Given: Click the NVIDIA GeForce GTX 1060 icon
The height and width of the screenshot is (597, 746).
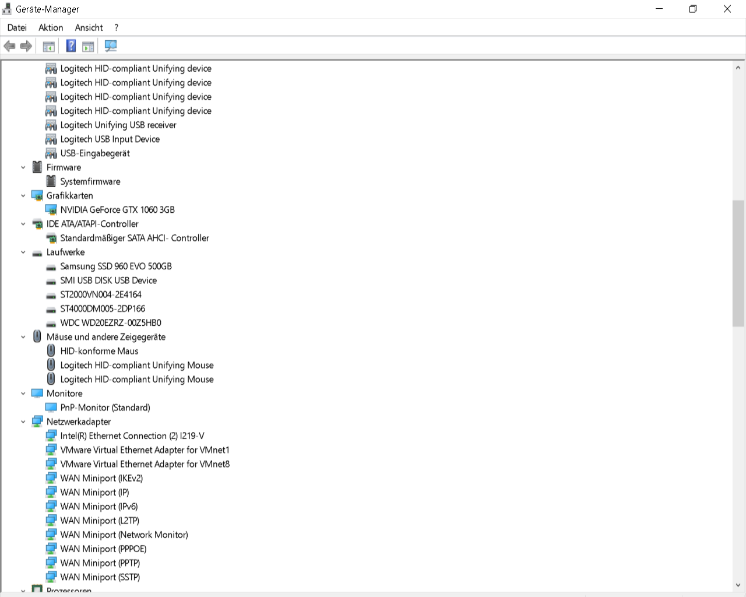Looking at the screenshot, I should (51, 209).
